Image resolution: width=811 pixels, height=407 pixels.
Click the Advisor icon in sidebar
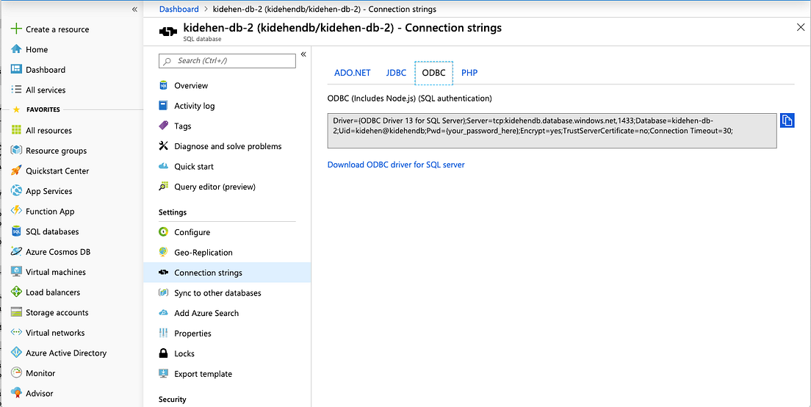[x=17, y=393]
